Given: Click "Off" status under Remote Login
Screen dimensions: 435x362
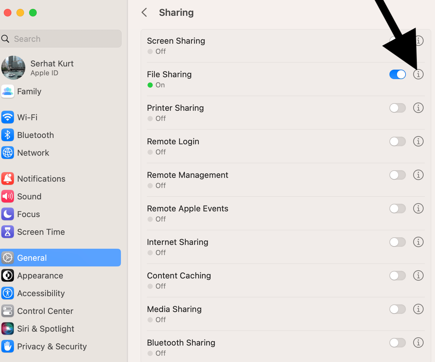Looking at the screenshot, I should [x=161, y=152].
